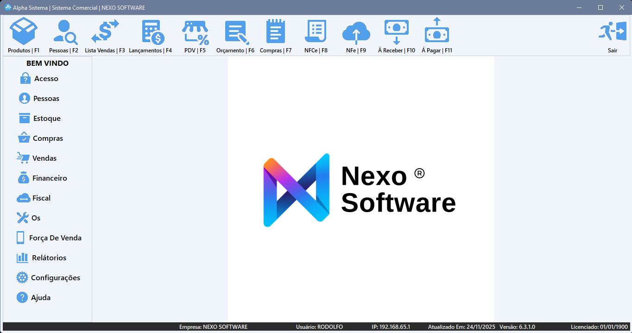This screenshot has height=333, width=632.
Task: Click the Ajuda question mark icon
Action: pyautogui.click(x=22, y=297)
